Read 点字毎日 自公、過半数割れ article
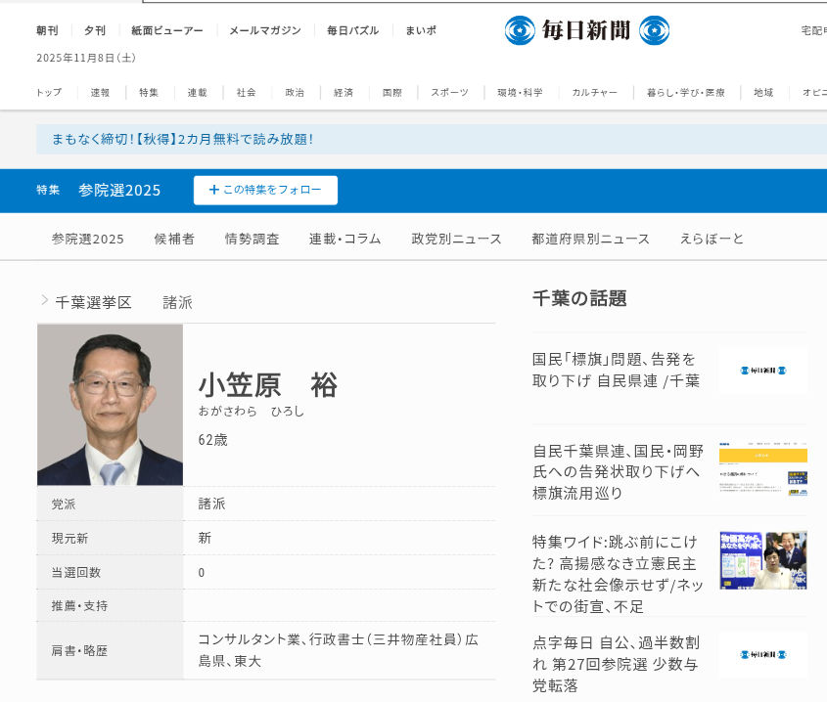Screen dimensions: 827x702 616,664
